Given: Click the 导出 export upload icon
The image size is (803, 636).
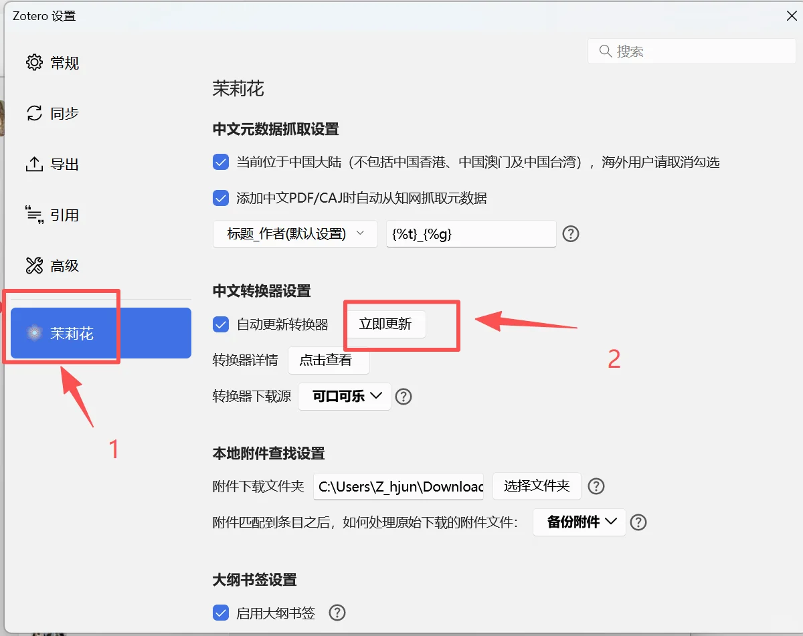Looking at the screenshot, I should coord(35,164).
